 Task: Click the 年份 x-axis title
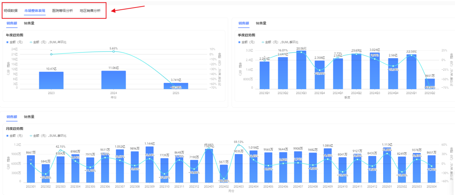pyautogui.click(x=114, y=97)
